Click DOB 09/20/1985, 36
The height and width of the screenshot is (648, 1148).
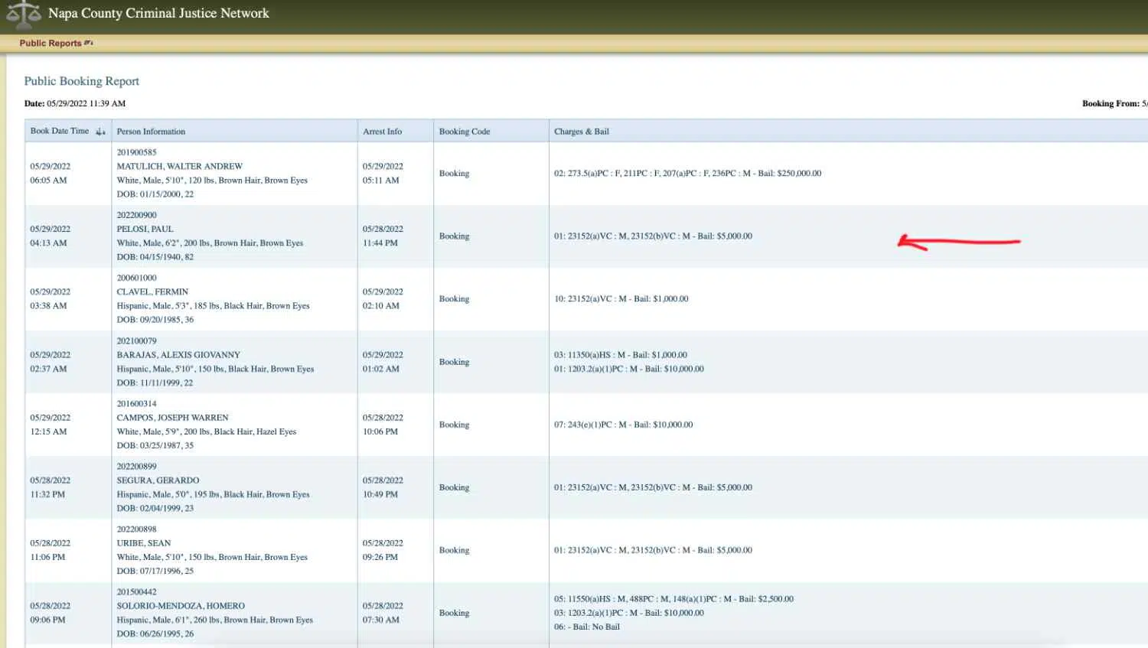pyautogui.click(x=155, y=320)
